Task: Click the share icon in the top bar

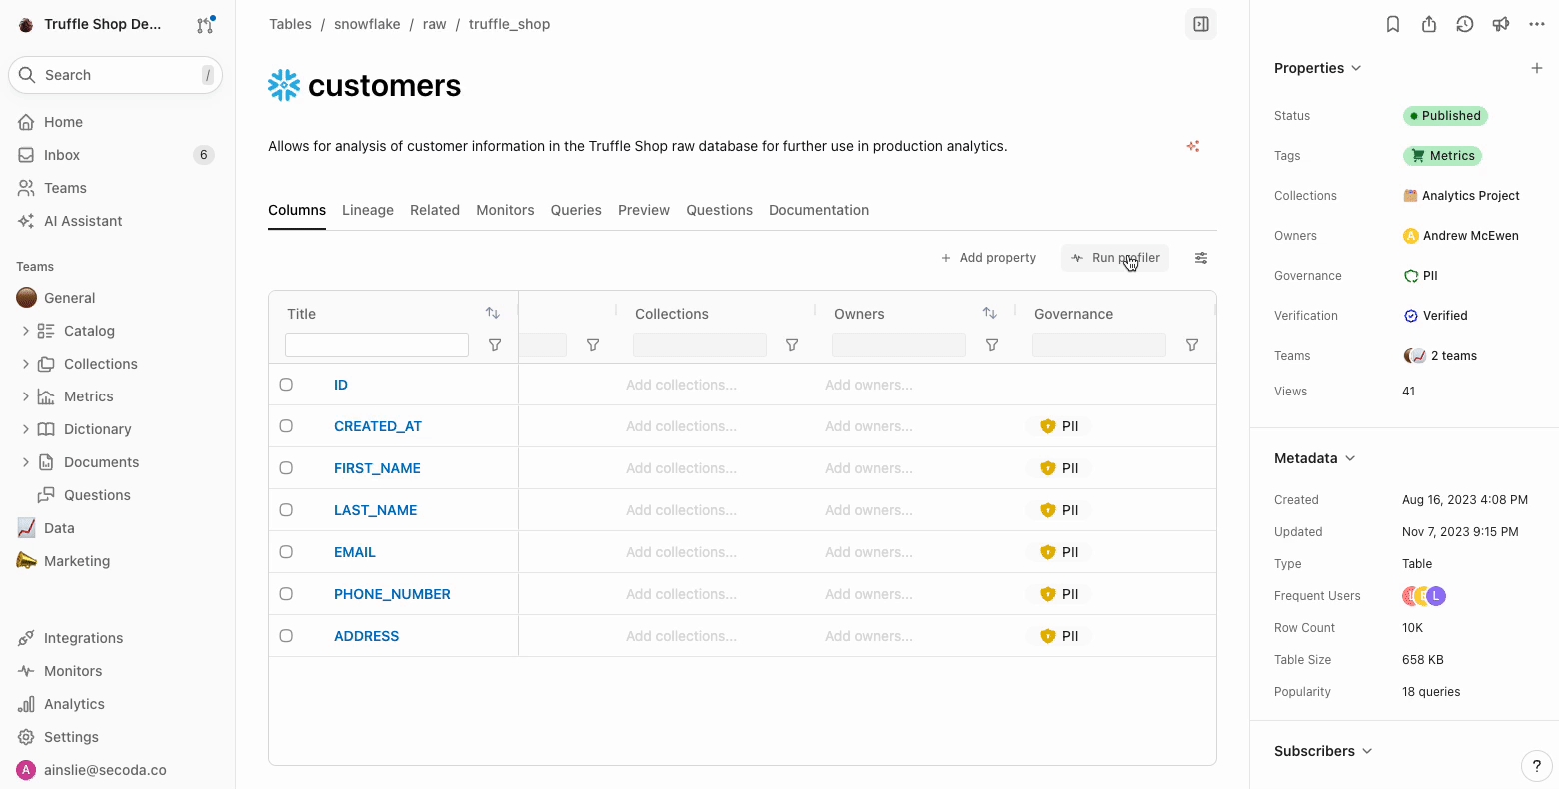Action: (x=1429, y=24)
